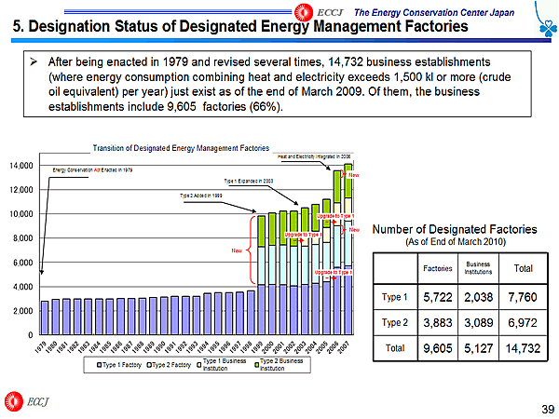The image size is (559, 419).
Task: Click the y-axis label 10,000
Action: click(21, 214)
